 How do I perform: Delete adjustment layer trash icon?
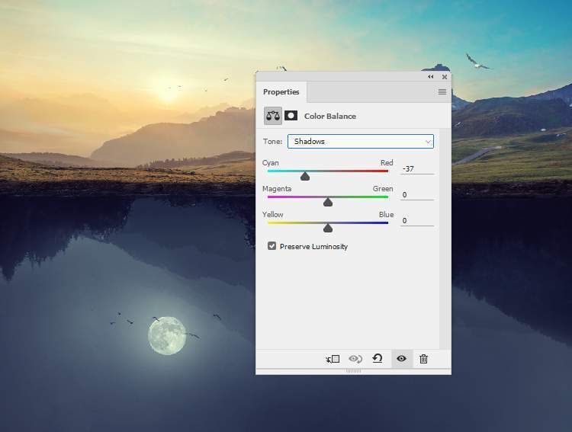click(x=423, y=359)
